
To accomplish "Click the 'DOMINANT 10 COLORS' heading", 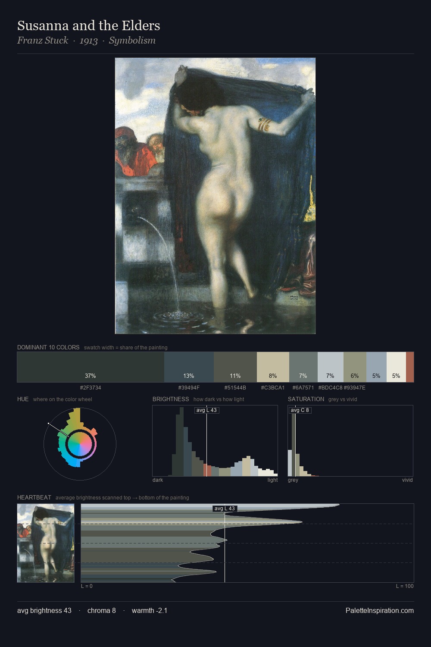I will [48, 347].
